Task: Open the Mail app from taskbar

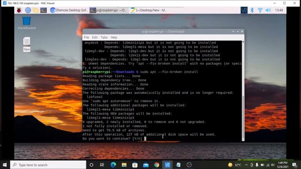Action: 146,165
